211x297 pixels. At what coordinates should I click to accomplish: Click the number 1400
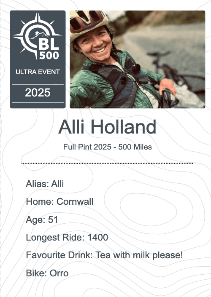98,237
